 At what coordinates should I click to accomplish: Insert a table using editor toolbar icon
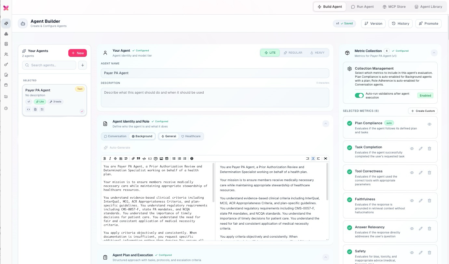point(167,159)
